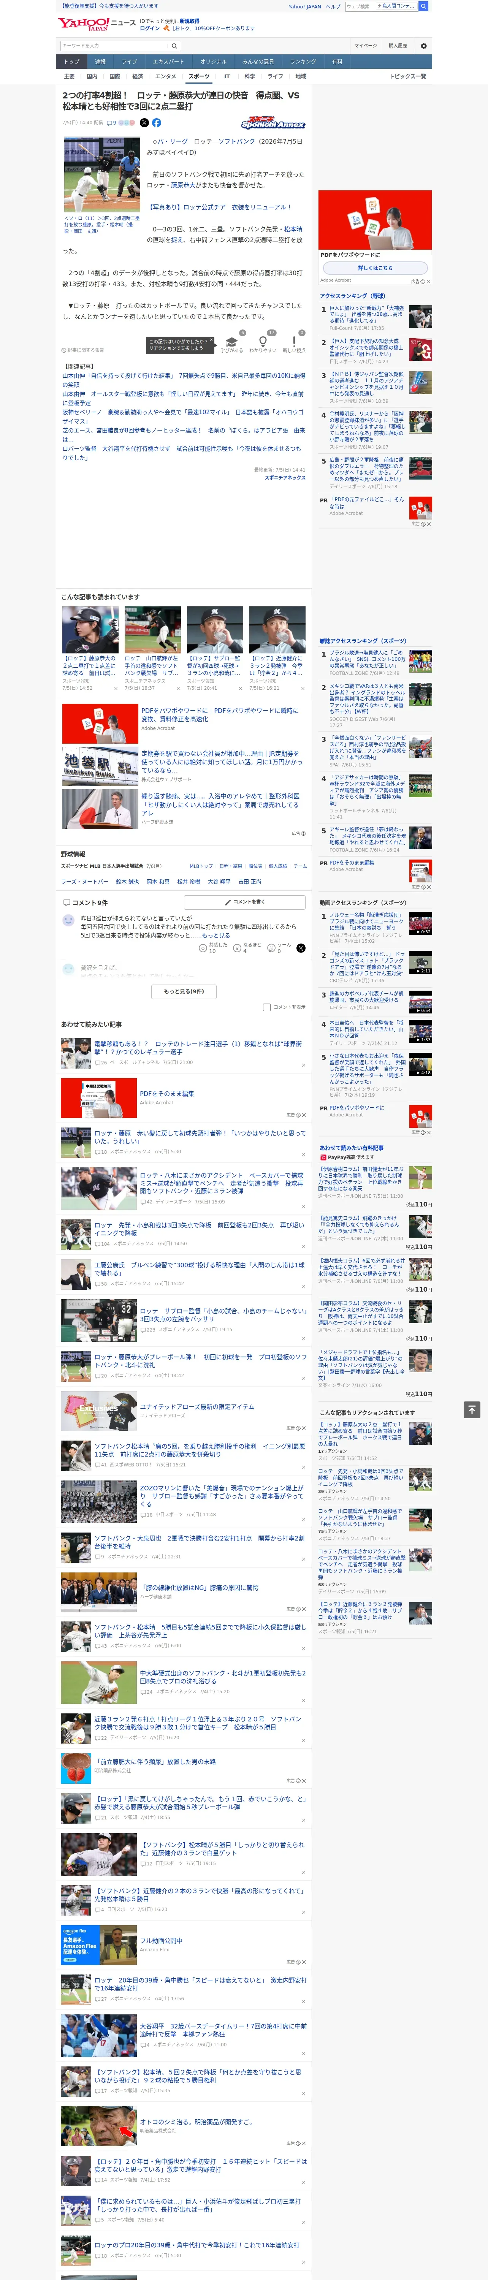This screenshot has width=488, height=2280.
Task: Open the MLBトップ link
Action: 201,866
